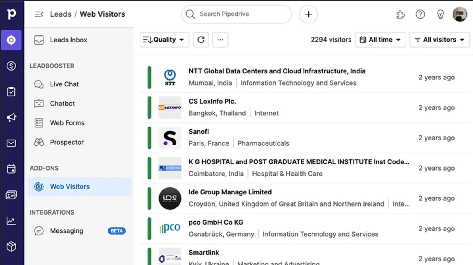Select Web Visitors in sidebar
The height and width of the screenshot is (265, 473).
point(79,187)
